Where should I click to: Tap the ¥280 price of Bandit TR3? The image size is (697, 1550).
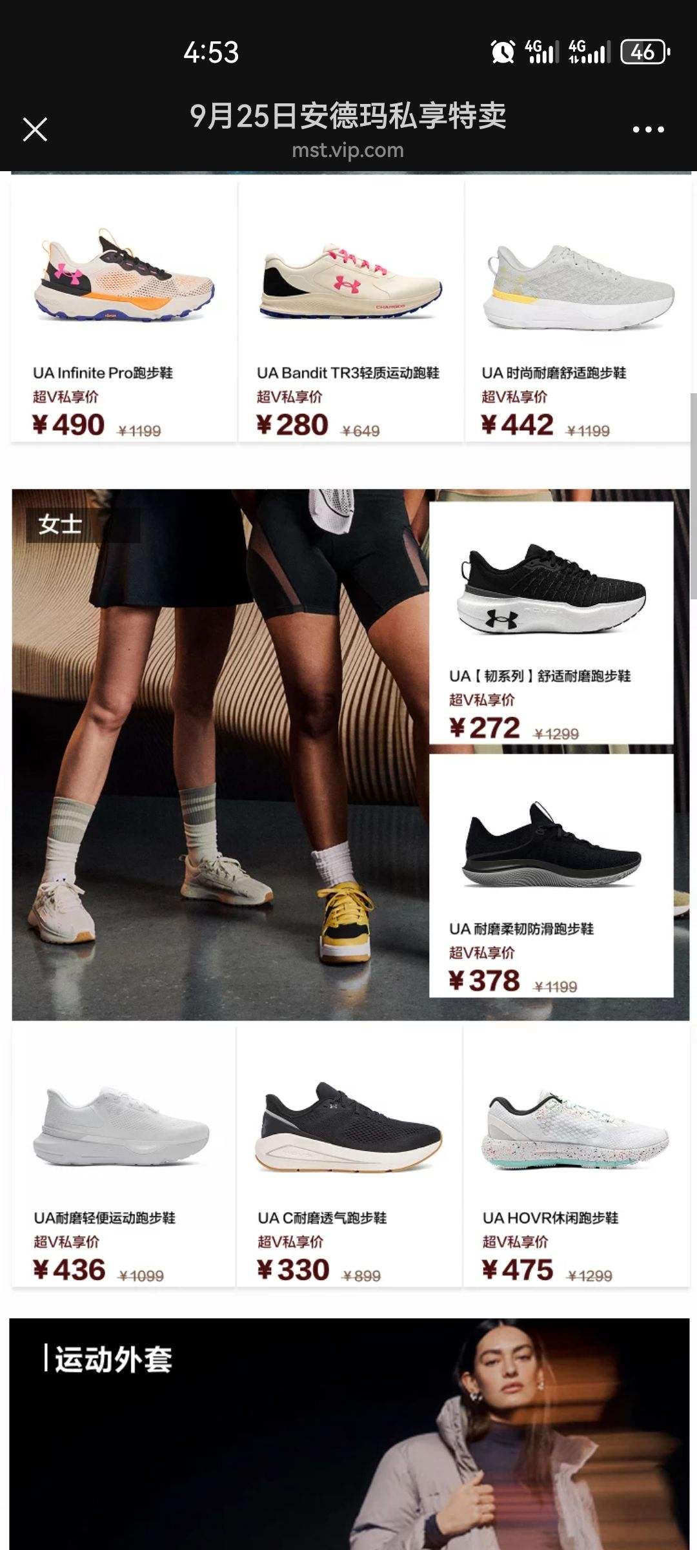(292, 425)
